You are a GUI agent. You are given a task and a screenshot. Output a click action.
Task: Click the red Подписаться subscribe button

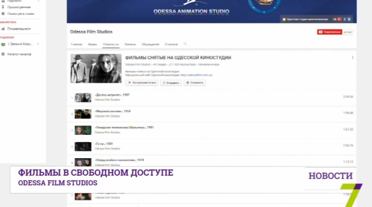tap(330, 32)
